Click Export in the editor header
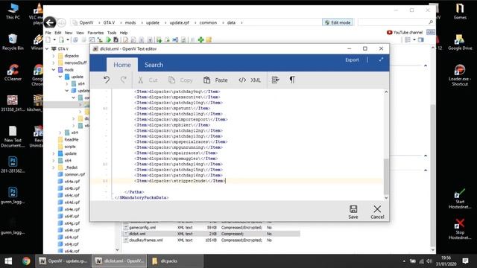Screen dimensions: 477x268 (x=352, y=60)
